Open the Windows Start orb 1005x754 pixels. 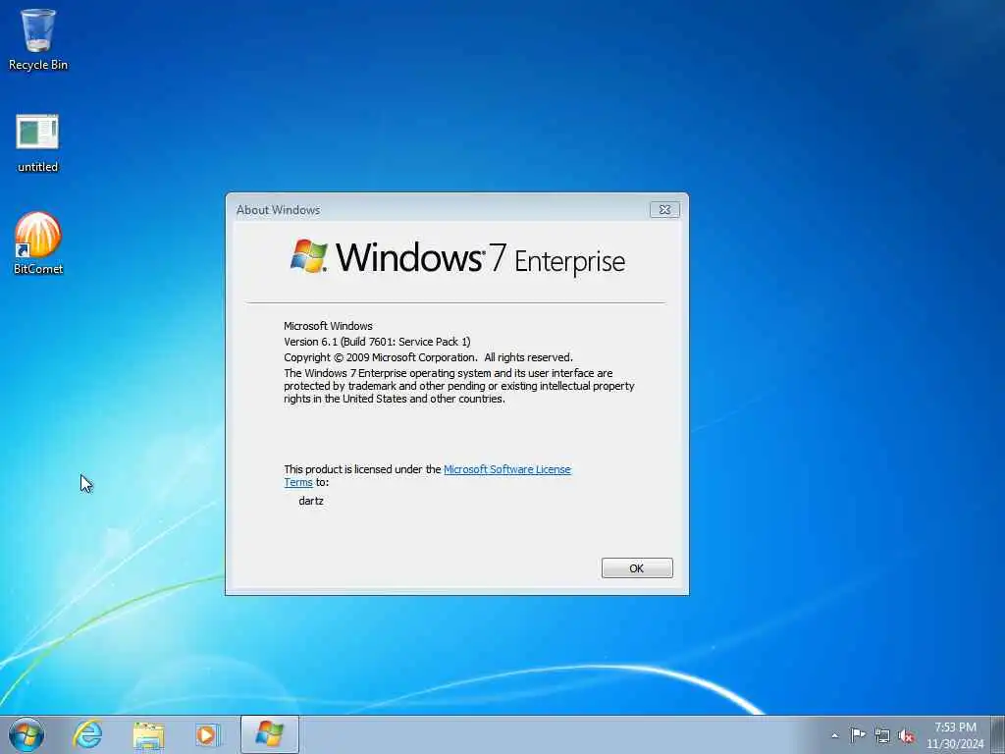click(26, 734)
